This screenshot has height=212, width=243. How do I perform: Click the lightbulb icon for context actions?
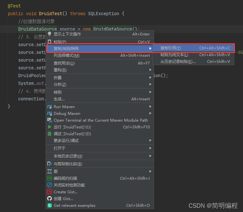click(x=50, y=34)
